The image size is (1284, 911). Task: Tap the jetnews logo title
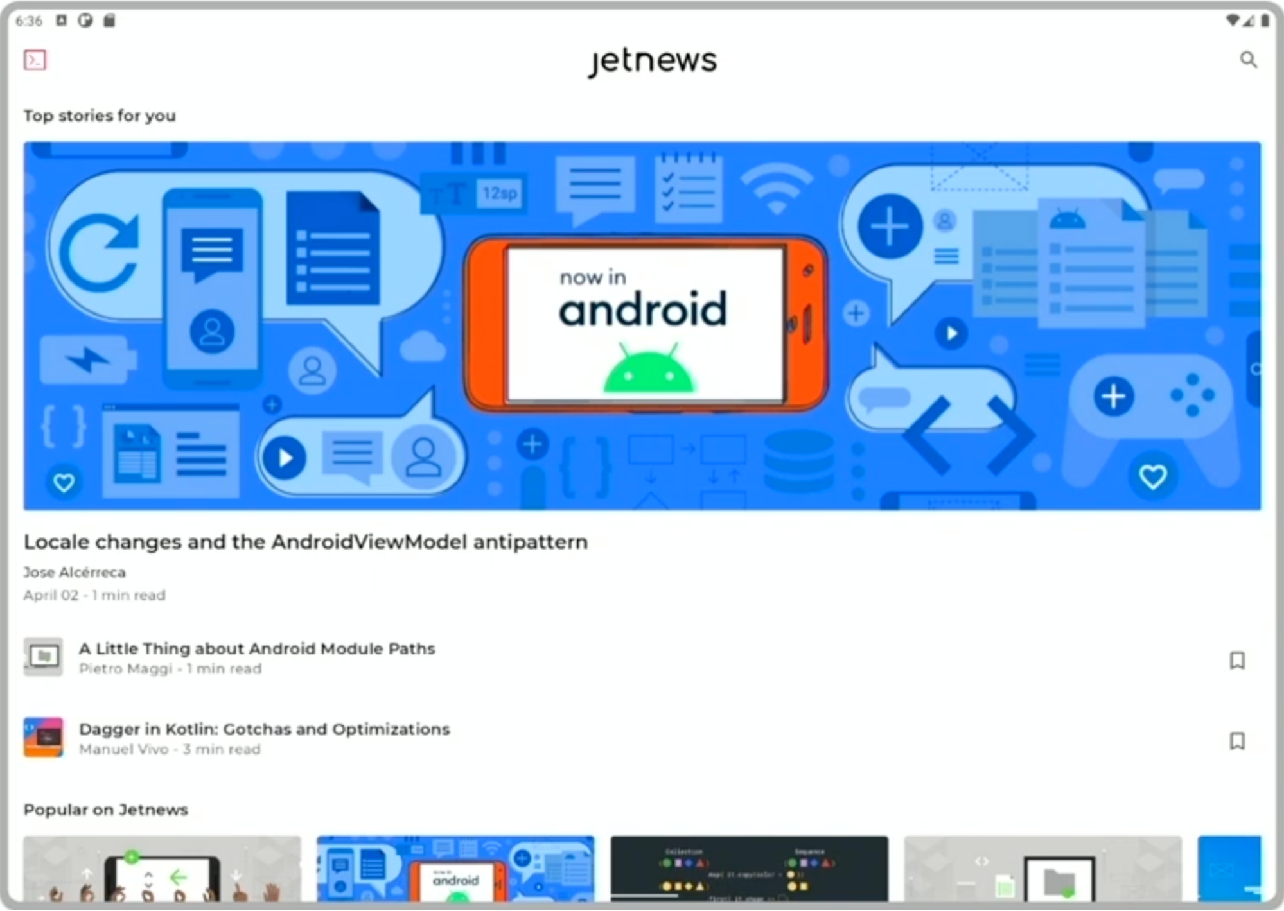pos(652,61)
